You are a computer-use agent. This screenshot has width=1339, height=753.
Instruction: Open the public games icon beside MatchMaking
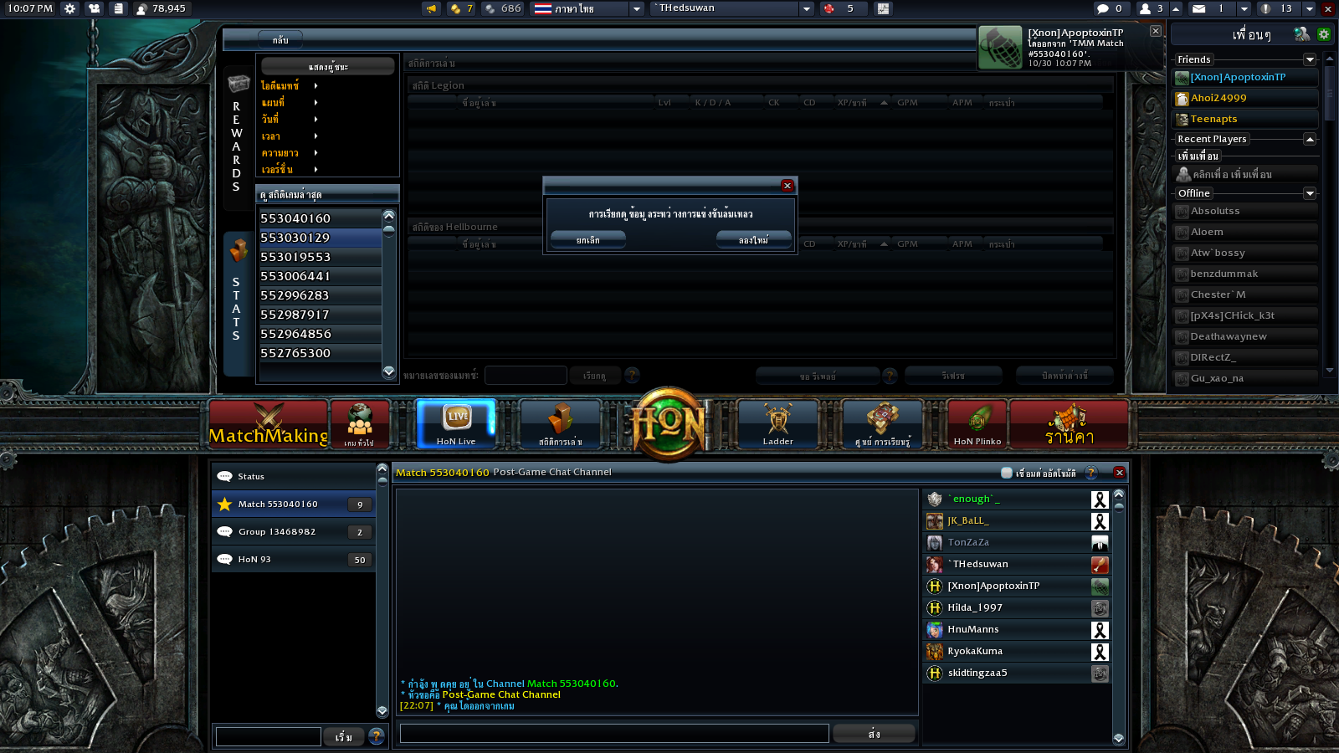[x=360, y=424]
